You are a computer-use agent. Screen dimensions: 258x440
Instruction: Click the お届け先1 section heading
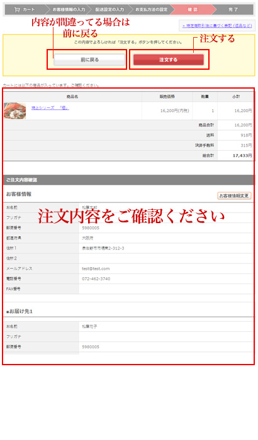point(20,312)
